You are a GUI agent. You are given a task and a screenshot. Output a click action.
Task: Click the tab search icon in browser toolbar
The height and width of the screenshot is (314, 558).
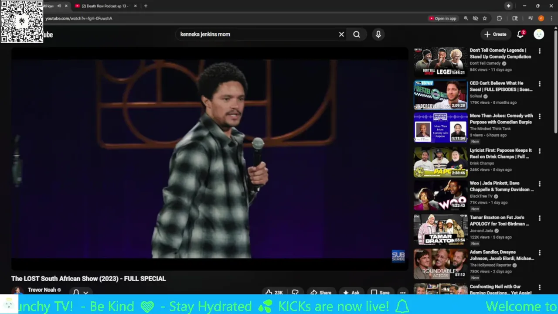tap(515, 18)
